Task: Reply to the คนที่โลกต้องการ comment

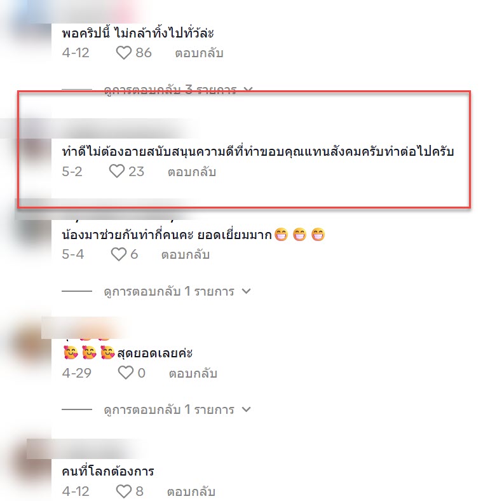Action: pos(191,491)
